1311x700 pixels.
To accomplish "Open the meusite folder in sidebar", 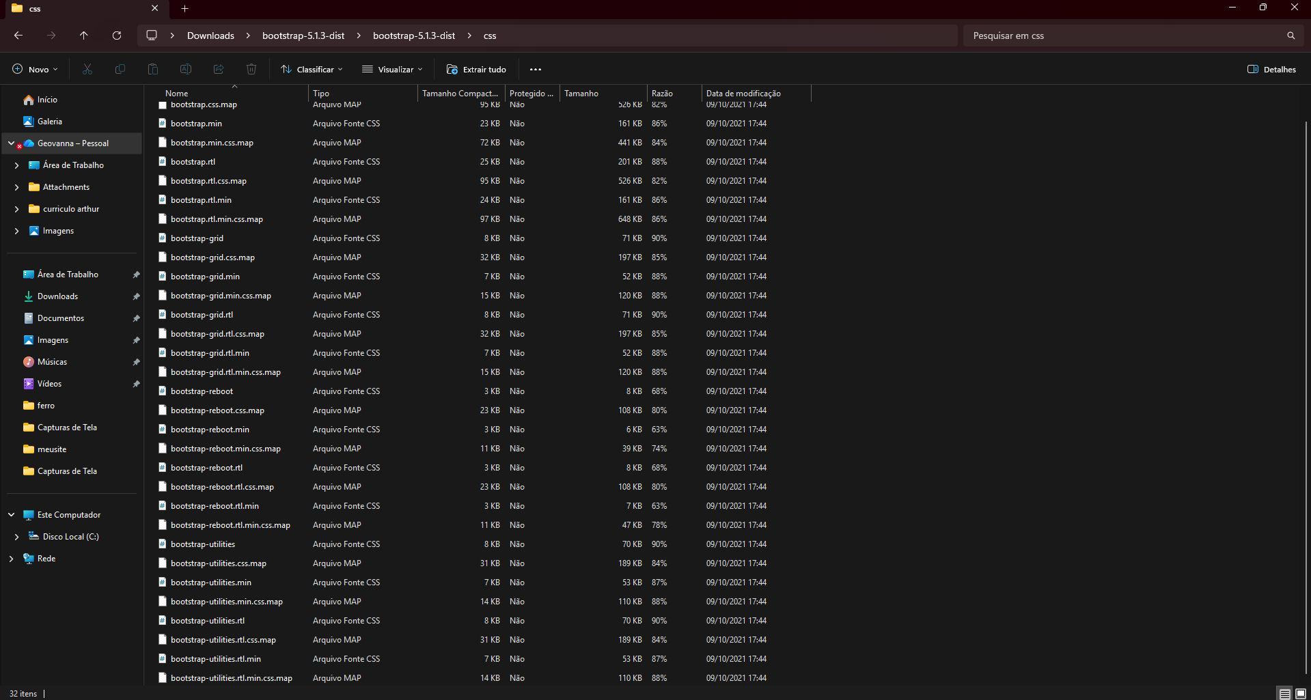I will (52, 449).
